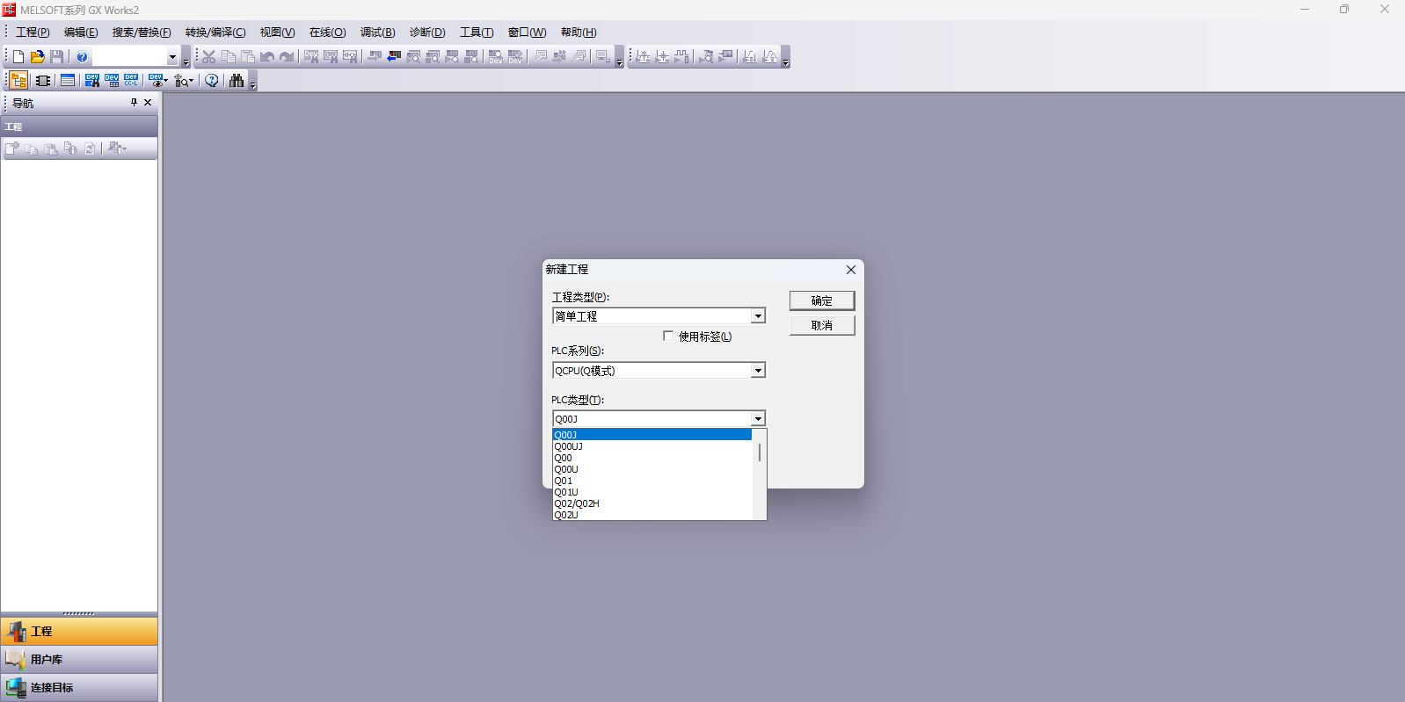1405x702 pixels.
Task: Select Q00UJ in the PLC type list
Action: (652, 446)
